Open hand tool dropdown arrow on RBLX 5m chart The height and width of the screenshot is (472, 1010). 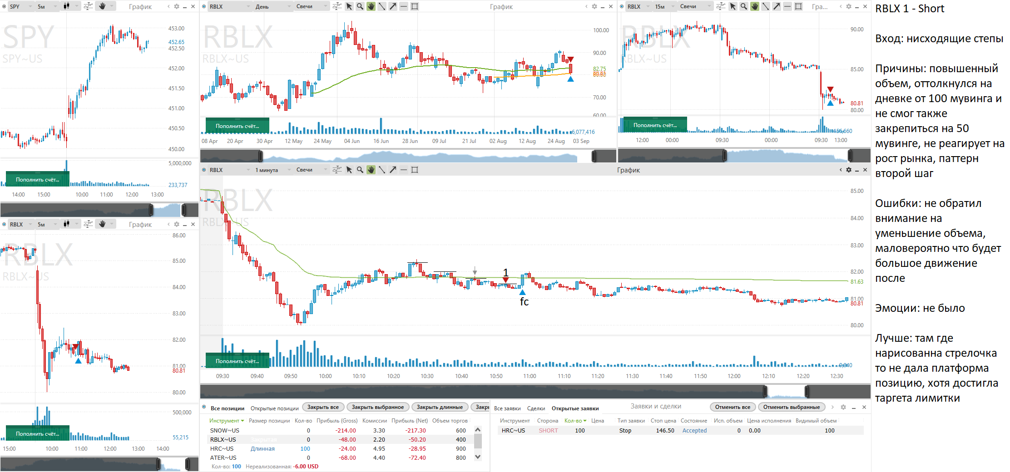[x=112, y=224]
